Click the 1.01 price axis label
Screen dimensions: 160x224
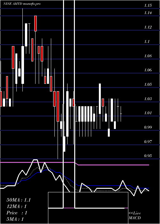[148, 113]
